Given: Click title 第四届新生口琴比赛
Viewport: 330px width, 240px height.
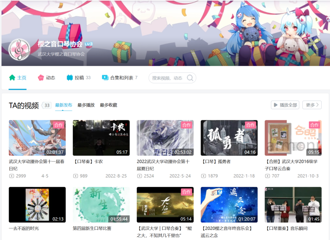Looking at the screenshot, I should (92, 228).
